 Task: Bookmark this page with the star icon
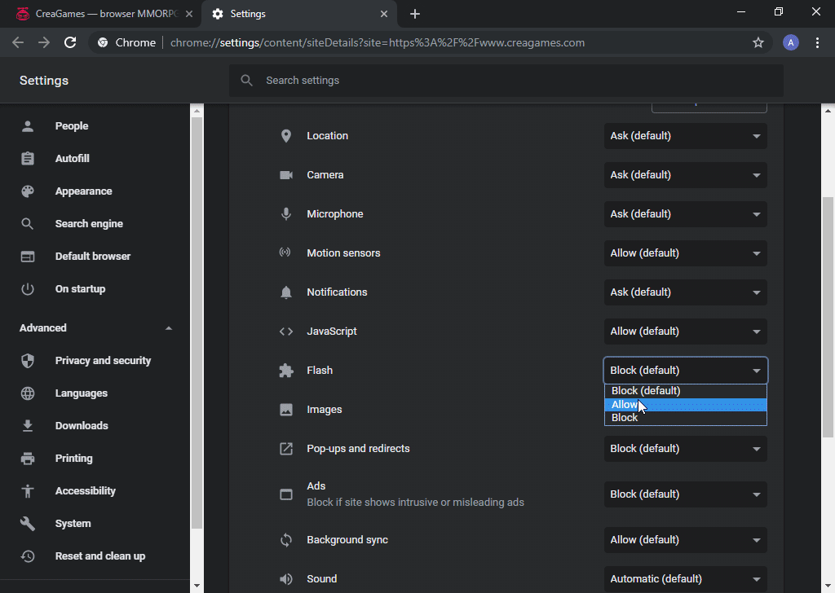pyautogui.click(x=758, y=42)
